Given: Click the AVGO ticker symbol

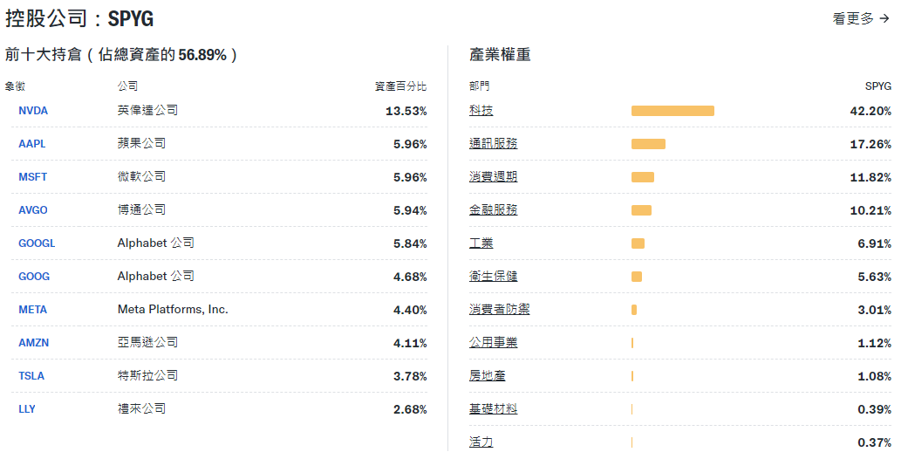Looking at the screenshot, I should point(33,210).
